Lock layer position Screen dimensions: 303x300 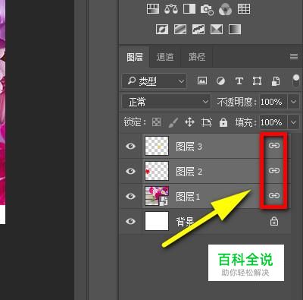coord(189,122)
